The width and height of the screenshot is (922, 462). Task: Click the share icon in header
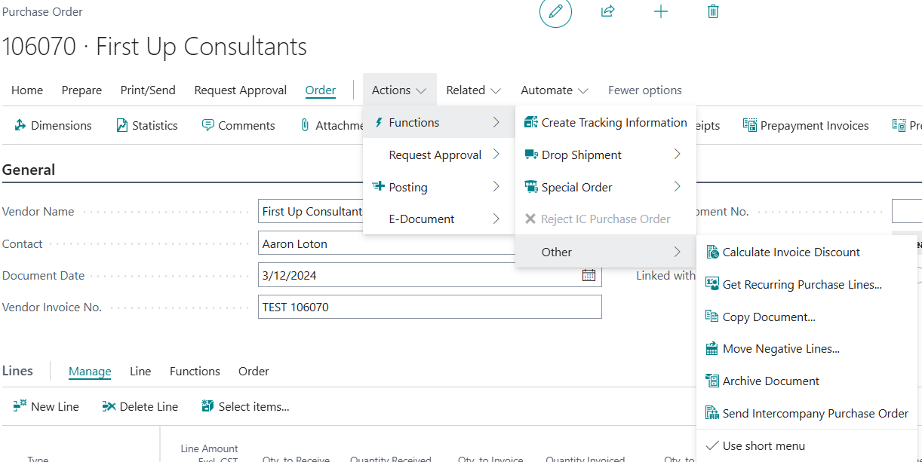(607, 11)
